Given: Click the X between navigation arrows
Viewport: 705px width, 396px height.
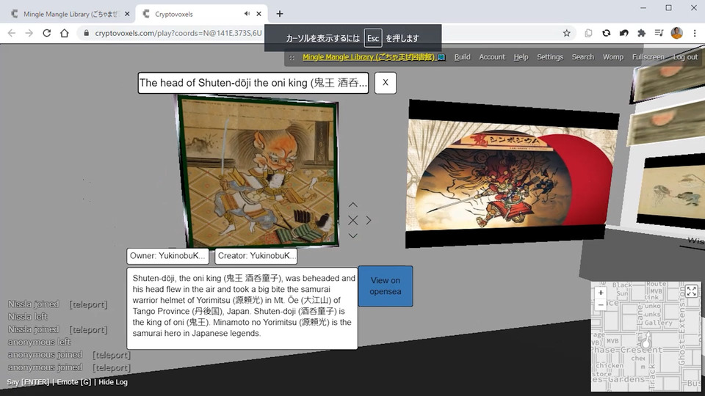Looking at the screenshot, I should [x=353, y=220].
